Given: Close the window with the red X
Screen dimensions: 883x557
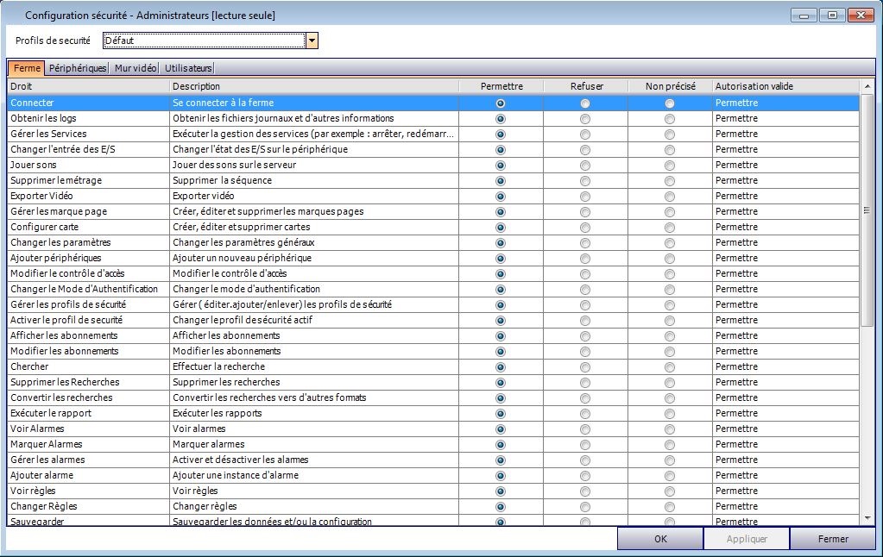Looking at the screenshot, I should pyautogui.click(x=861, y=16).
